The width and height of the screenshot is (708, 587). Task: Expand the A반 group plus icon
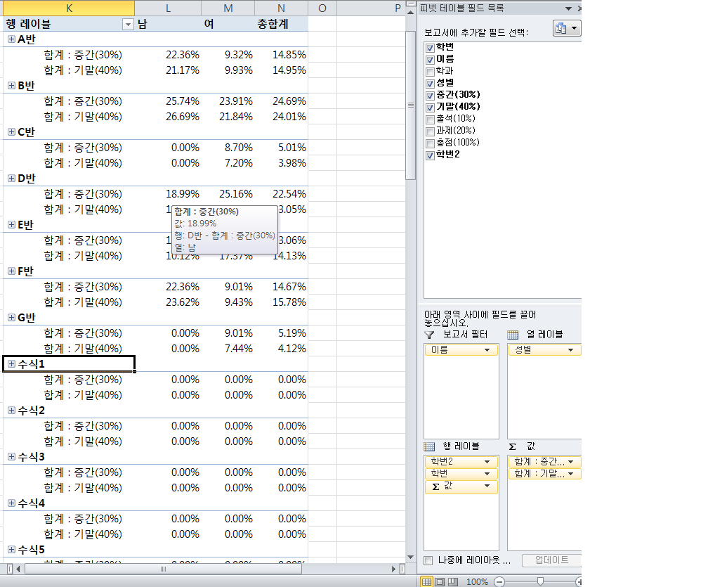(x=11, y=39)
